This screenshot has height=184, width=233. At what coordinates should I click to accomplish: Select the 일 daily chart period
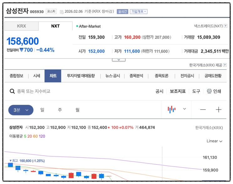coord(42,110)
